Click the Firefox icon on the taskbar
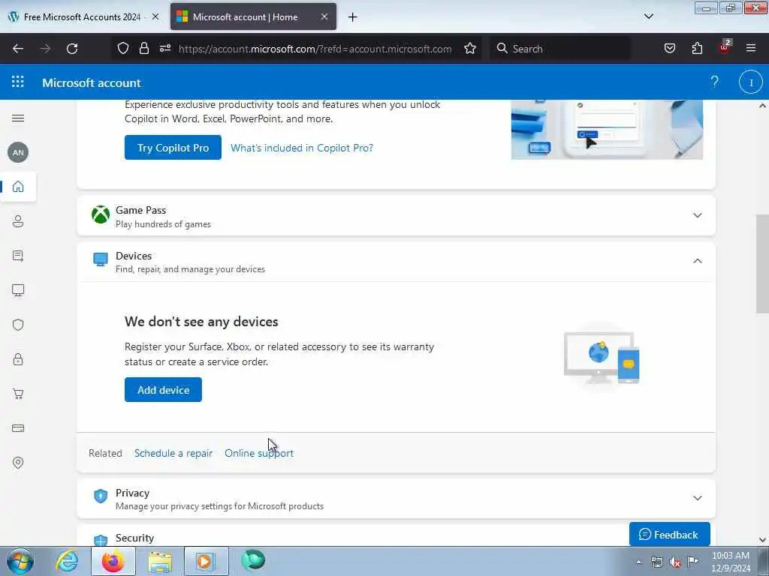The width and height of the screenshot is (769, 576). (113, 561)
